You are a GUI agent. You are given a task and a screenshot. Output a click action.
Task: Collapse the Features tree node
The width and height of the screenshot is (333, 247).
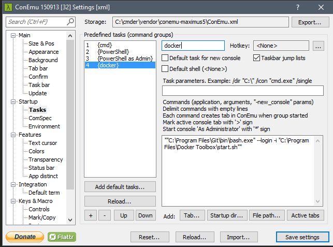(13, 135)
